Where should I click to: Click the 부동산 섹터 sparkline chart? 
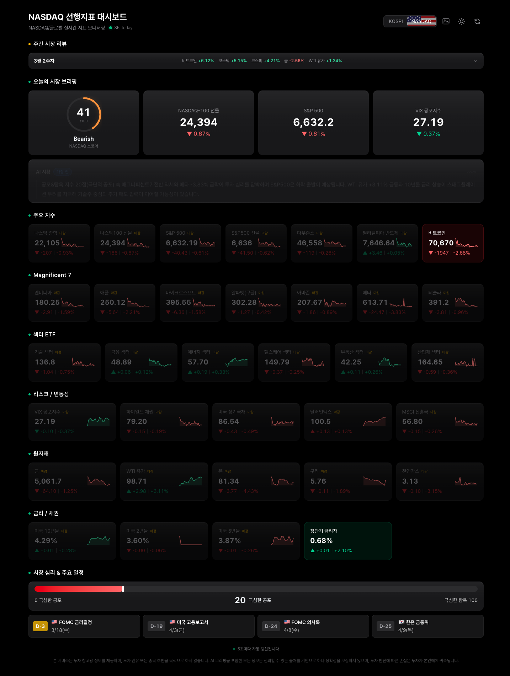click(390, 362)
